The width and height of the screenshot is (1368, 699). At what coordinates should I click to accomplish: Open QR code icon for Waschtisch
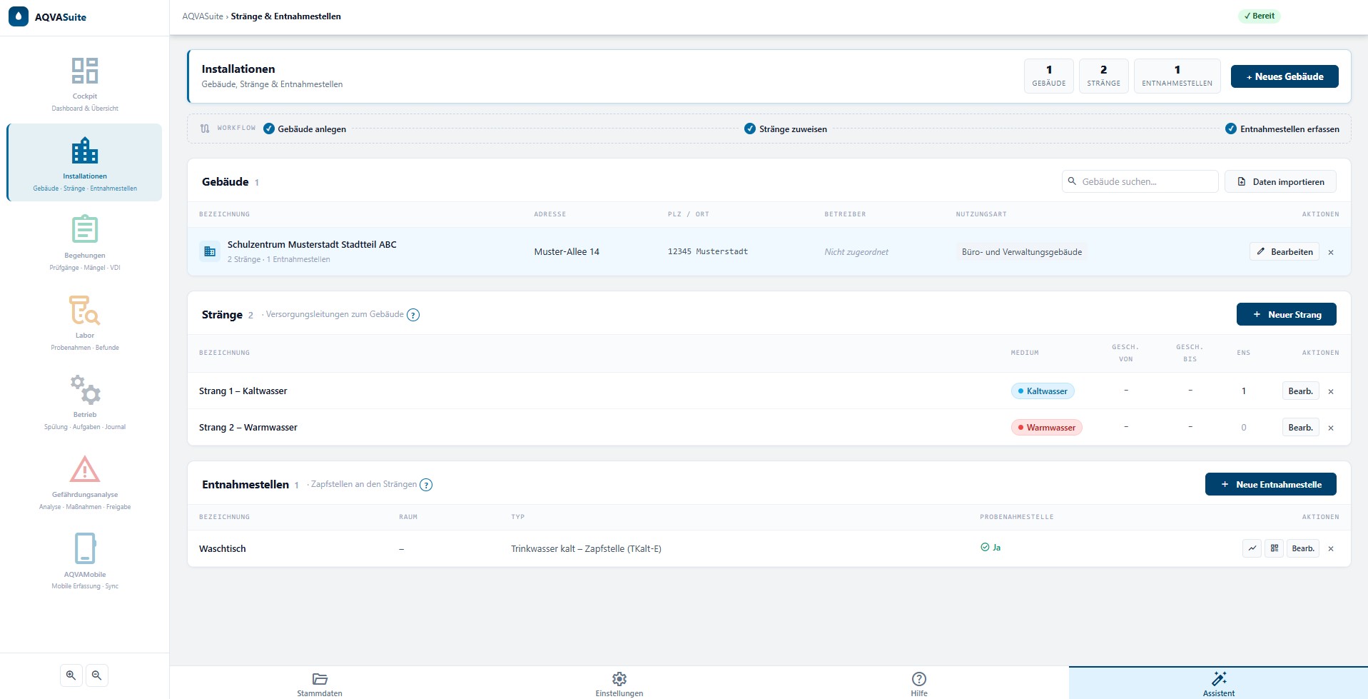click(x=1275, y=548)
